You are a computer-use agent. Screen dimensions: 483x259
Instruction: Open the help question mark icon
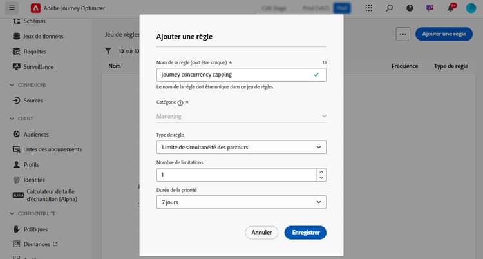pos(410,8)
